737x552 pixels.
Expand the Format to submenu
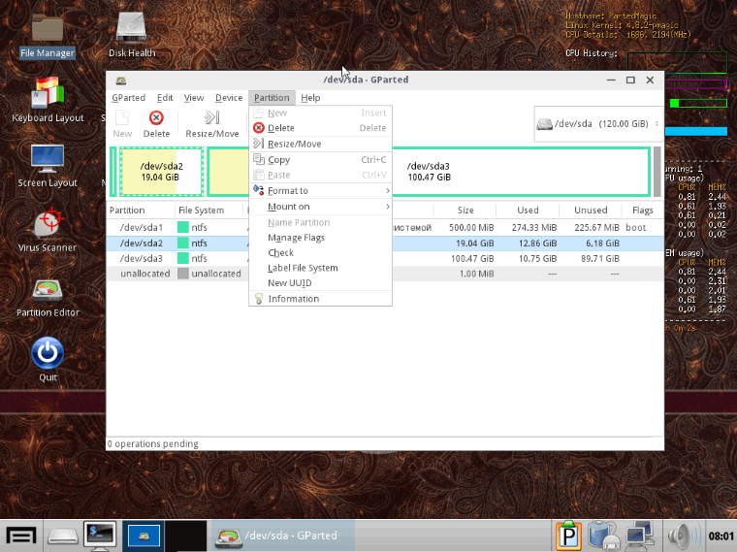point(321,190)
